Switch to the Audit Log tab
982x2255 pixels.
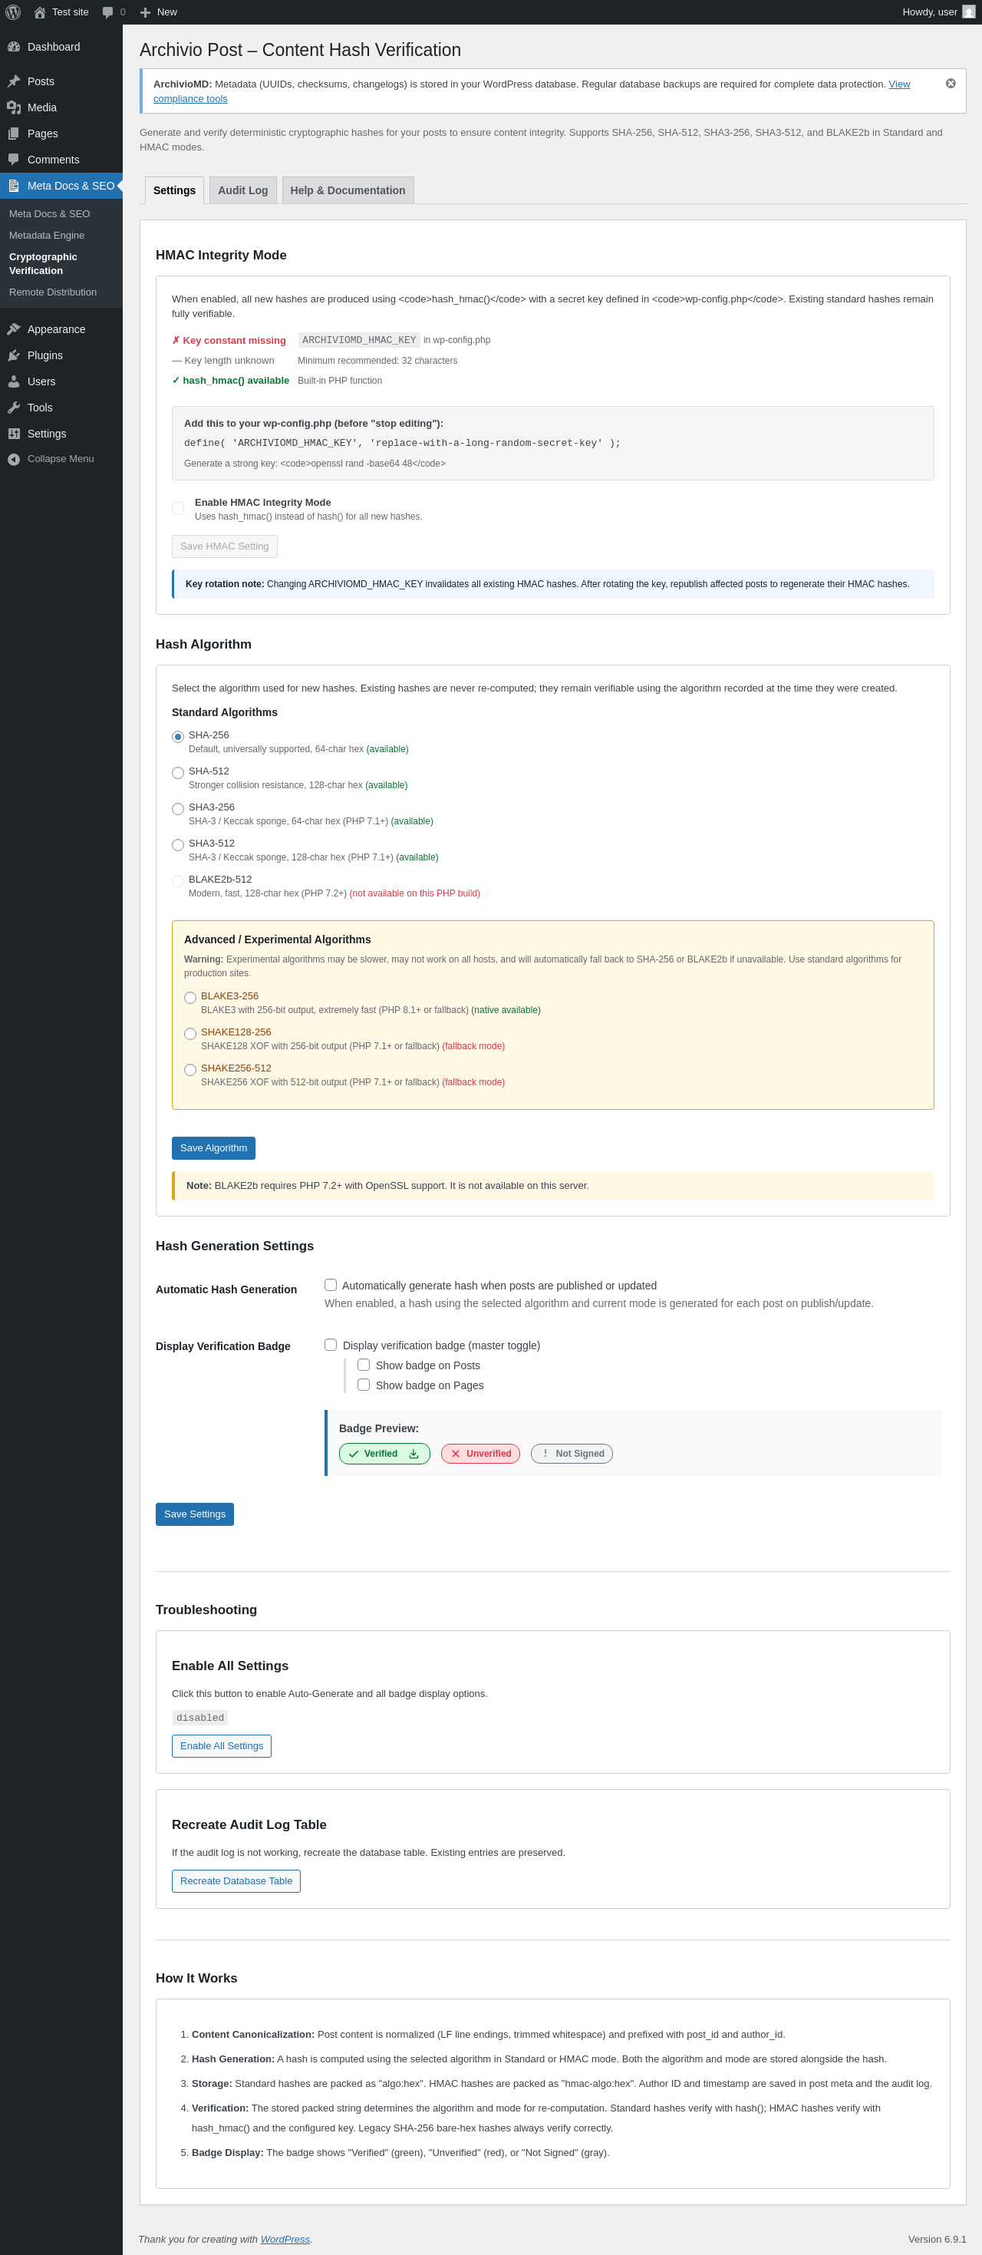click(242, 191)
